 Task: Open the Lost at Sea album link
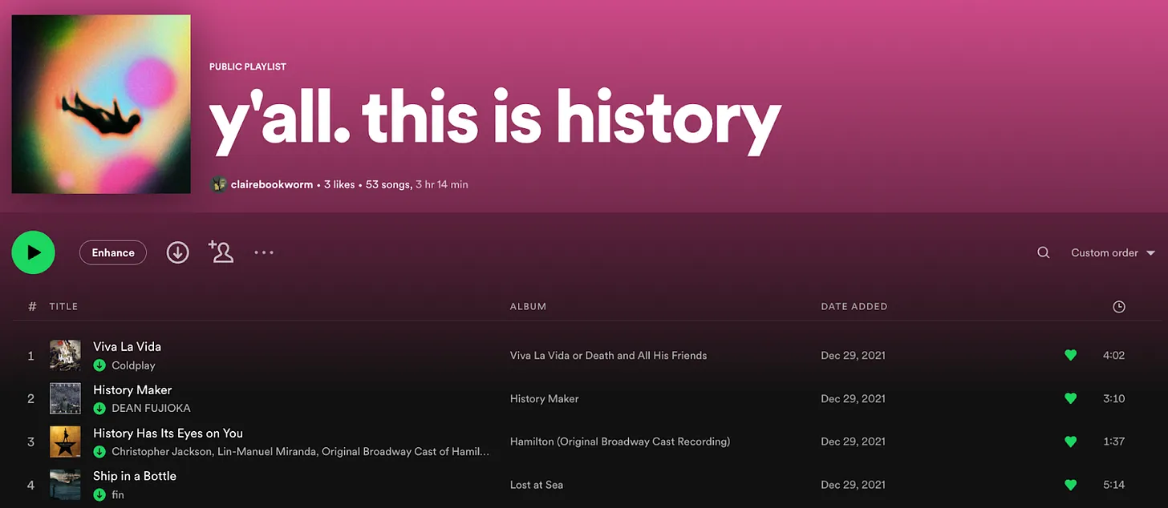tap(535, 485)
